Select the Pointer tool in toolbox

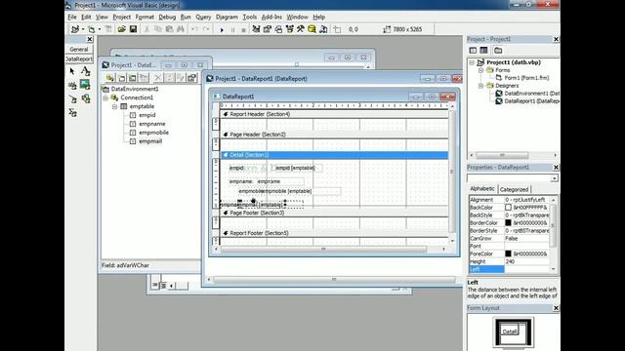point(72,71)
